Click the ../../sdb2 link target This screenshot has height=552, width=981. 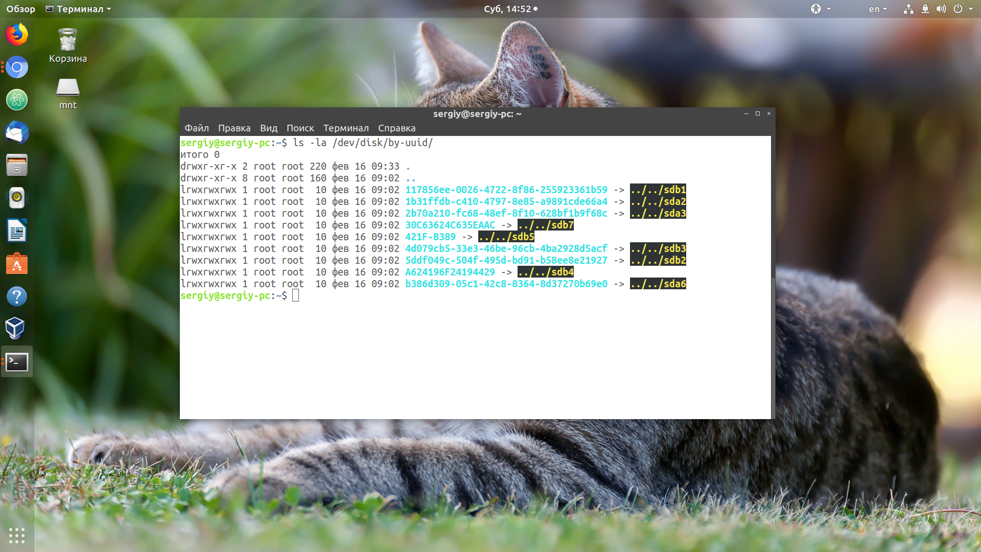click(x=658, y=260)
